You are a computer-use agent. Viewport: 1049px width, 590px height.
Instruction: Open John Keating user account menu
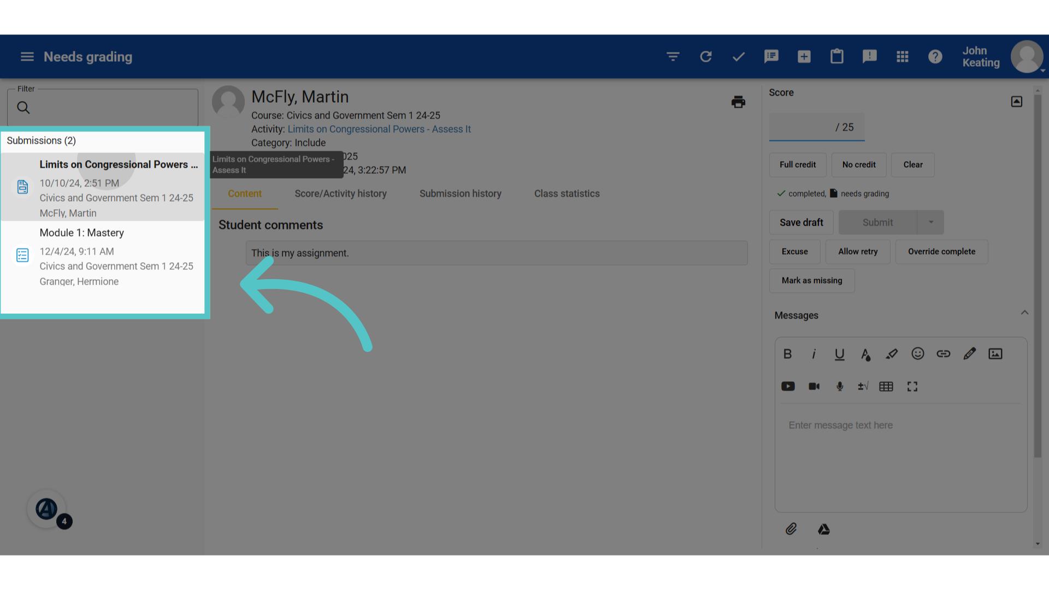pos(1003,57)
